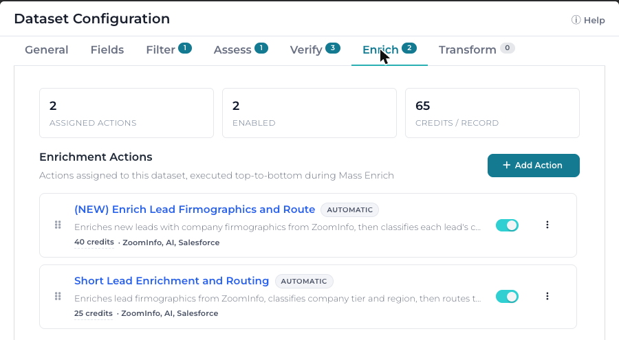
Task: Open Short Lead Enrichment and Routing link
Action: pyautogui.click(x=171, y=281)
